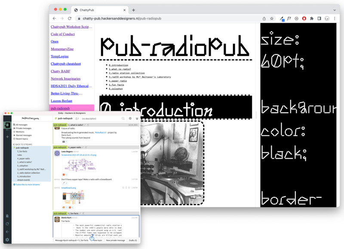Viewport: 344px width, 249px height.
Task: Open the 'Open' sidebar link
Action: pos(55,41)
